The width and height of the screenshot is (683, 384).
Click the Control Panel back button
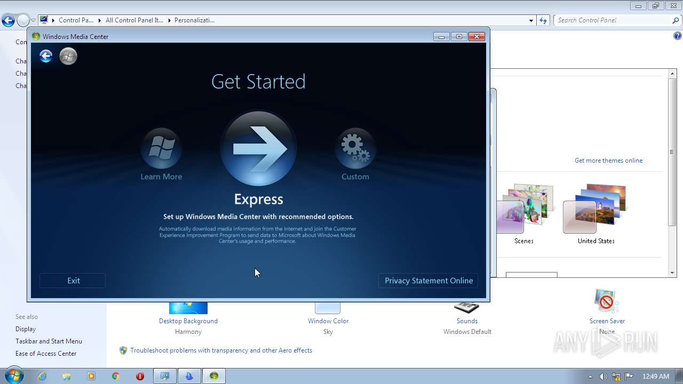pos(8,21)
